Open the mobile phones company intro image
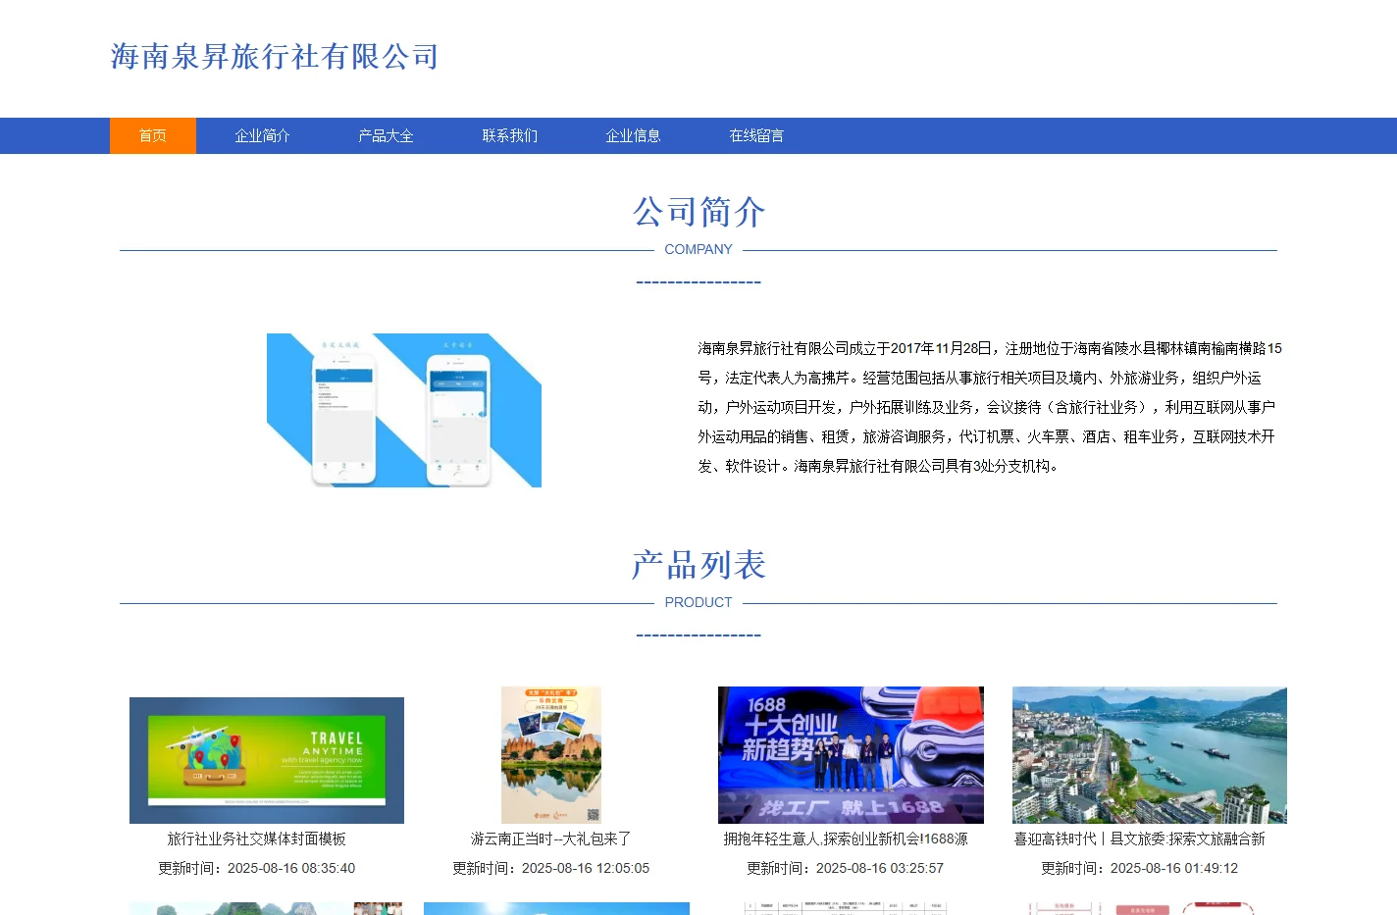This screenshot has height=915, width=1397. (404, 410)
